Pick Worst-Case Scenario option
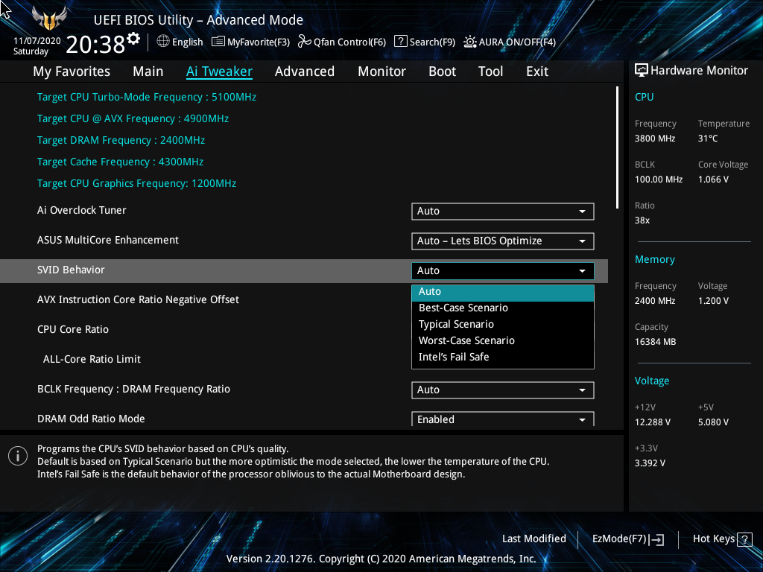The image size is (763, 572). (503, 340)
